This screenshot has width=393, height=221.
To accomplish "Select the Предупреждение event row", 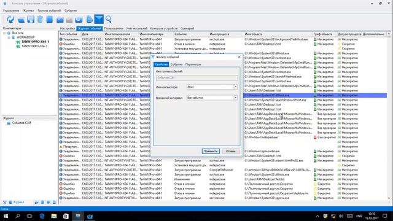I will point(223,147).
